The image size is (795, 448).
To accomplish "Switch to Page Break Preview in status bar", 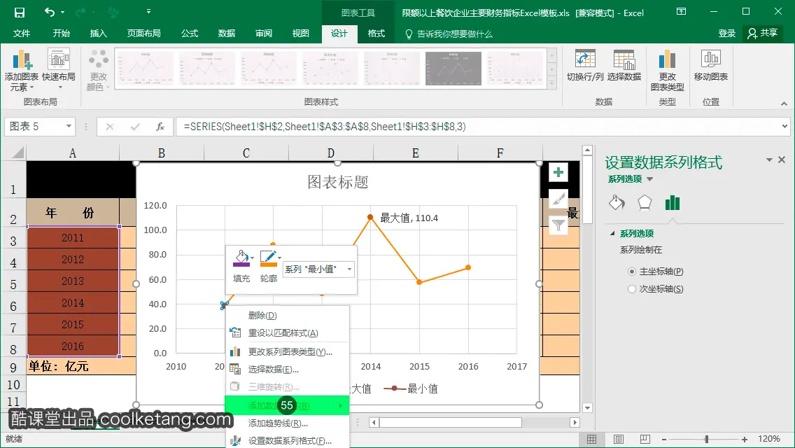I will click(x=645, y=440).
